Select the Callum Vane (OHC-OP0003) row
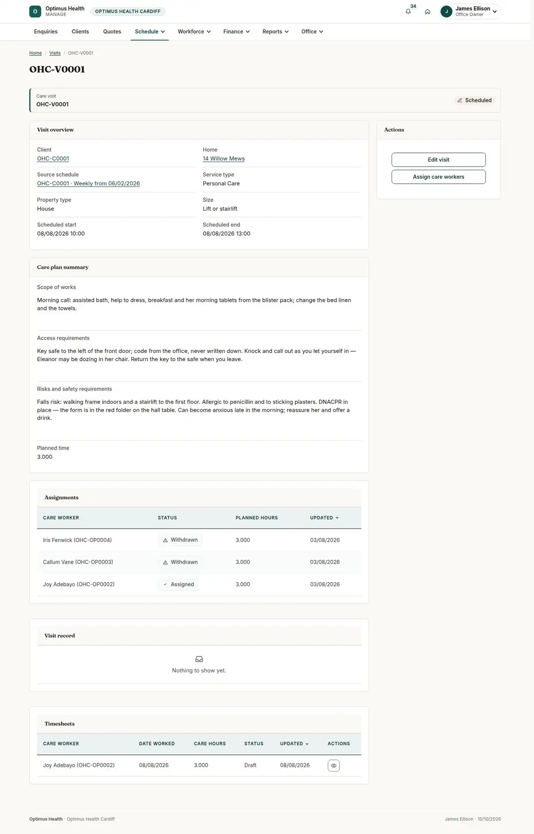 click(x=199, y=563)
